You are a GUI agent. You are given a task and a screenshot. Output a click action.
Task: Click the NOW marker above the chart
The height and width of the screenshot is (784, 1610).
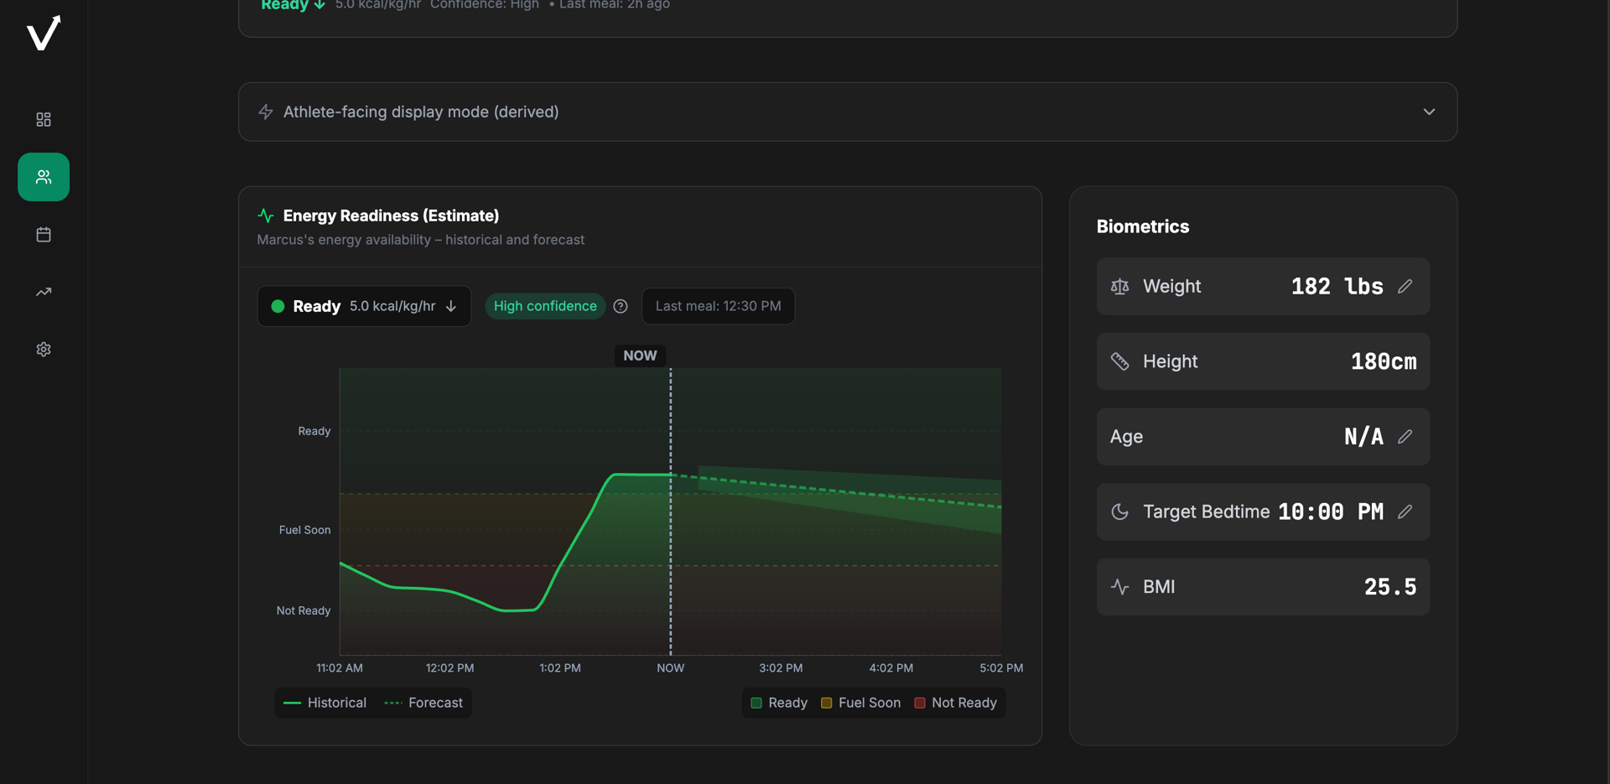tap(640, 356)
